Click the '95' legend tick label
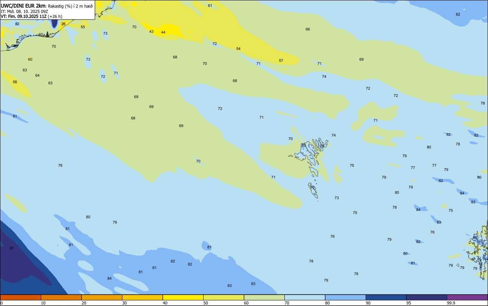 409,303
